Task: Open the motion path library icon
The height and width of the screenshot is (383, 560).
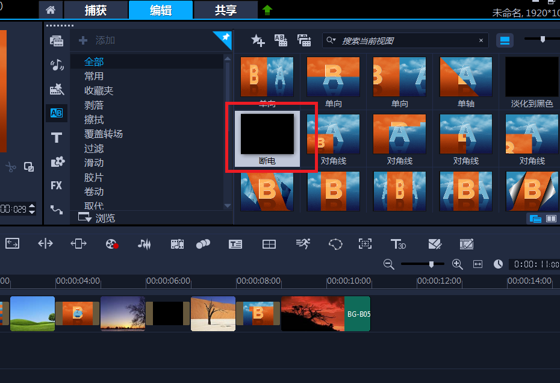Action: (57, 210)
